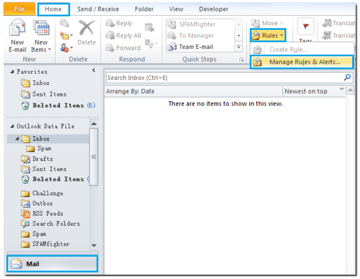Image resolution: width=360 pixels, height=279 pixels.
Task: Click the message list scroll-up arrow
Action: (x=350, y=90)
